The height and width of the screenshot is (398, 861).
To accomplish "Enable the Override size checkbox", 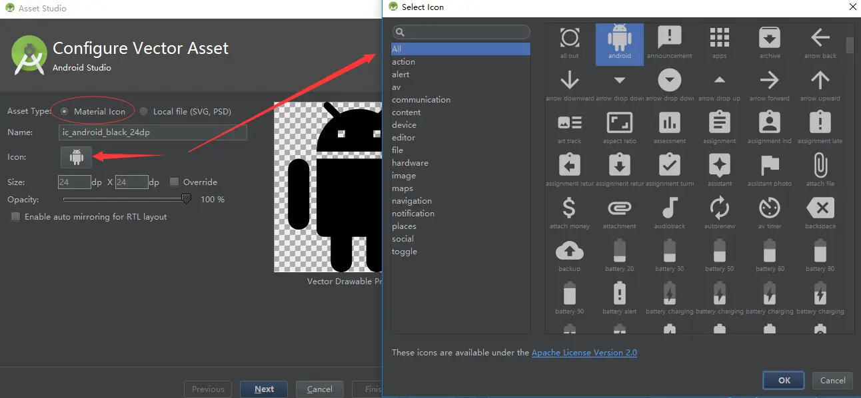I will (x=175, y=182).
